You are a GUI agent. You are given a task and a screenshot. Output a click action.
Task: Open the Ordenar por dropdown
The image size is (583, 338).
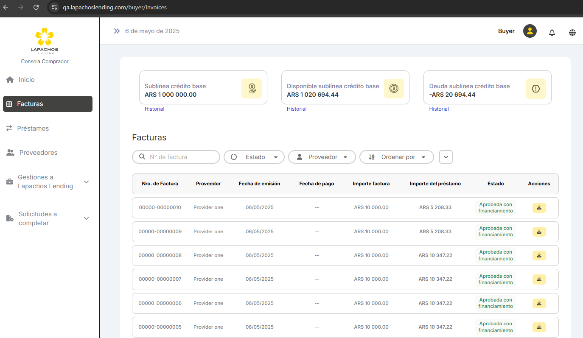tap(396, 157)
